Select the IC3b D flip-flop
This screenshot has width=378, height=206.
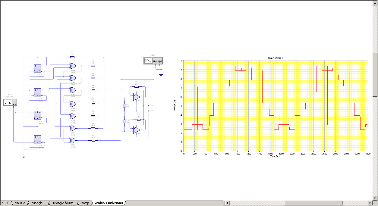[38, 140]
